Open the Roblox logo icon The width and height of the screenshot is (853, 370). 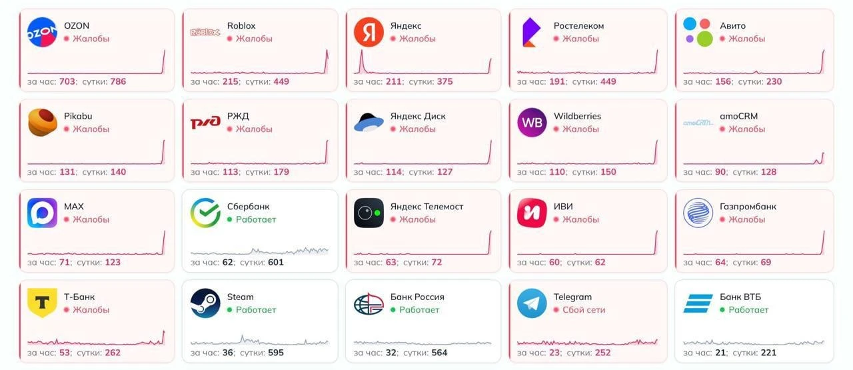pos(205,32)
